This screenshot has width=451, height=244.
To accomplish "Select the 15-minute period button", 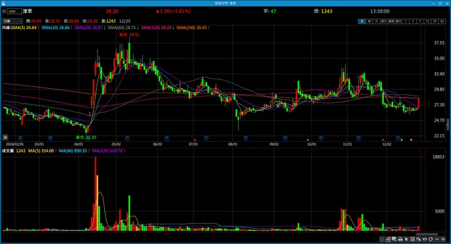I will (x=427, y=21).
